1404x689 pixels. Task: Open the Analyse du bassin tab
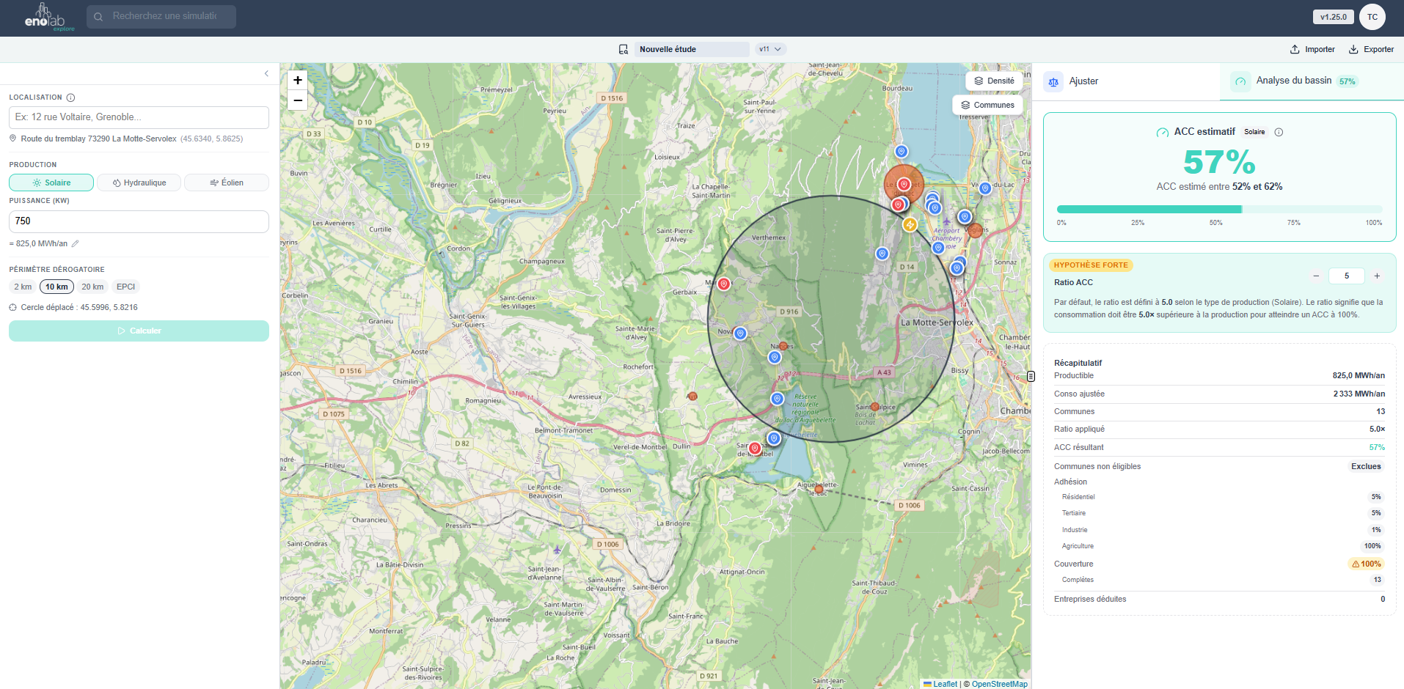[x=1294, y=81]
